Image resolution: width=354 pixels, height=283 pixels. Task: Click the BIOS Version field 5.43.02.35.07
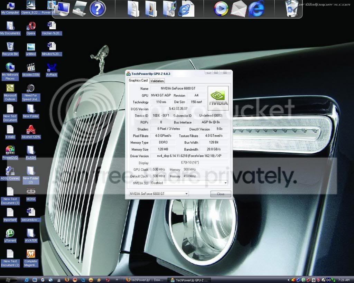178,109
